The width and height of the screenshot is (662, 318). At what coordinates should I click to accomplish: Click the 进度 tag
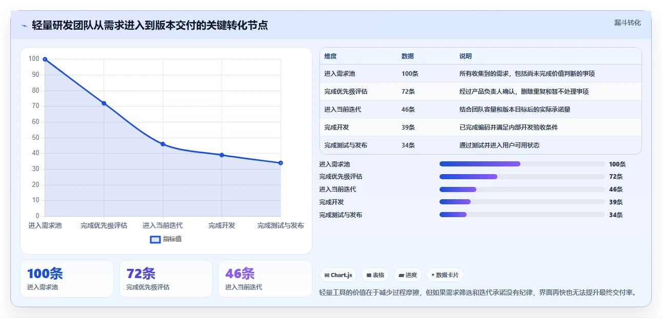tap(408, 275)
